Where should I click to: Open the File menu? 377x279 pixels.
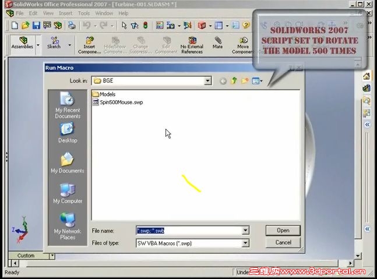20,13
